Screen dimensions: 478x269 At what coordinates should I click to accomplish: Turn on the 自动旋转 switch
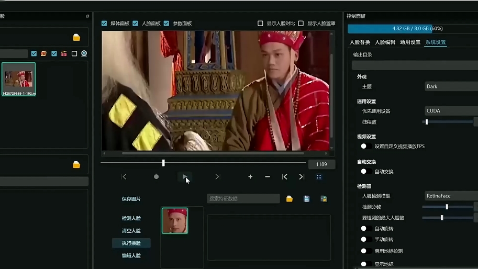(x=366, y=229)
